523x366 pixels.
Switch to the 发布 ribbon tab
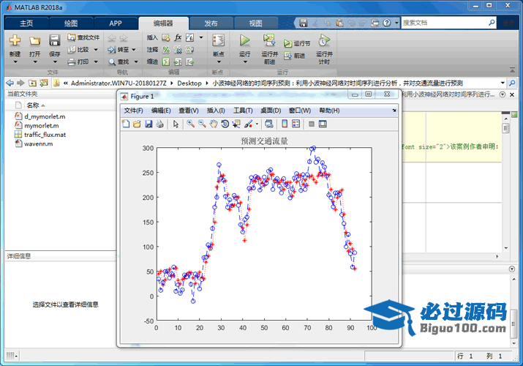click(x=211, y=23)
